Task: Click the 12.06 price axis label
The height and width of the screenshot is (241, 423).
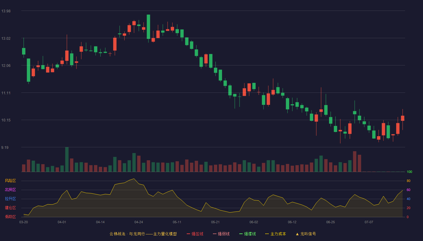Action: (6, 66)
